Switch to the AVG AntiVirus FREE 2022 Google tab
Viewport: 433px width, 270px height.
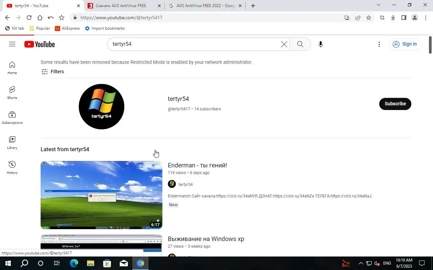205,6
